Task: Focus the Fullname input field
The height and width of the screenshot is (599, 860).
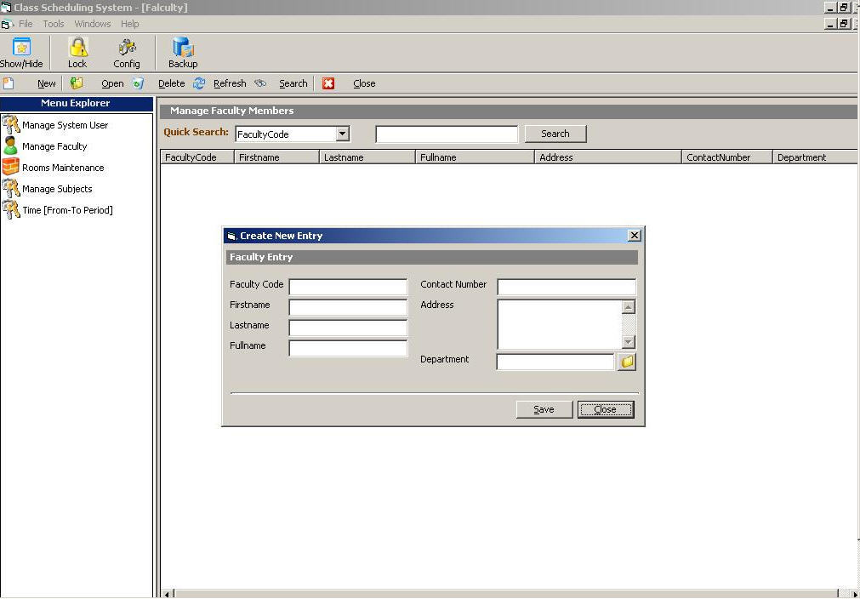Action: tap(348, 348)
